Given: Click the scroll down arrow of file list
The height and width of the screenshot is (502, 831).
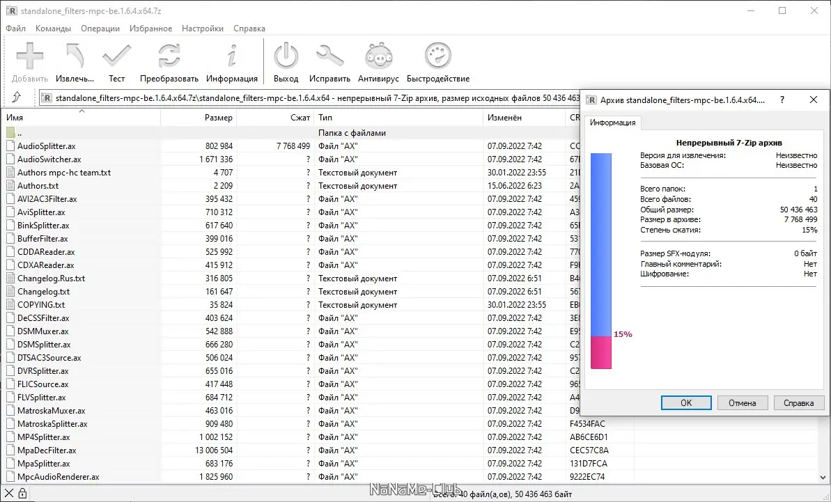Looking at the screenshot, I should point(823,477).
